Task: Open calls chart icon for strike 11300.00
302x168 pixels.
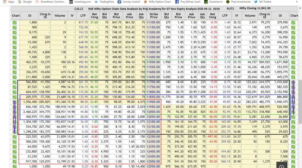Action: point(15,42)
